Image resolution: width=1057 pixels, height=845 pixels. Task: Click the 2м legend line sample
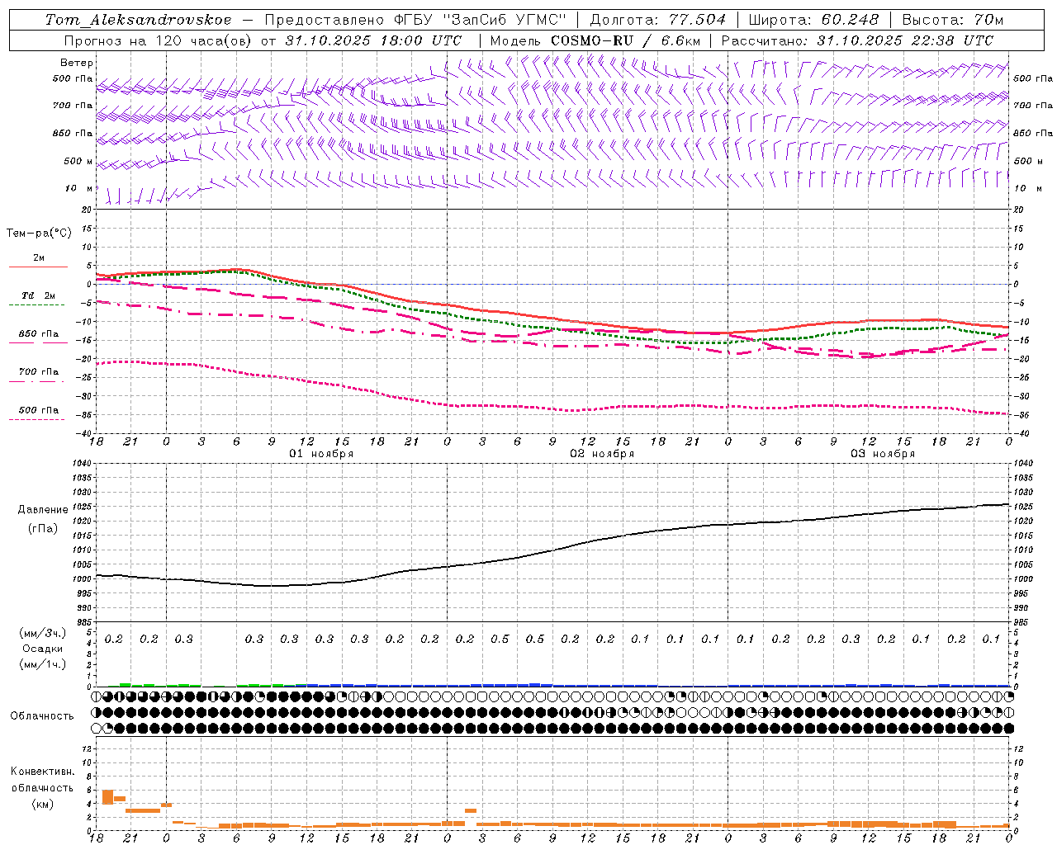pos(38,267)
